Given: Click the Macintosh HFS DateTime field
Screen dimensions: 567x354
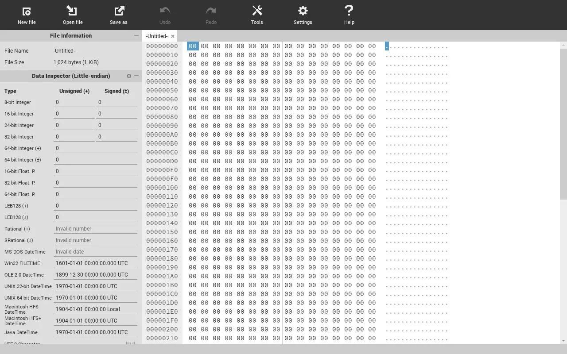Looking at the screenshot, I should [x=95, y=309].
